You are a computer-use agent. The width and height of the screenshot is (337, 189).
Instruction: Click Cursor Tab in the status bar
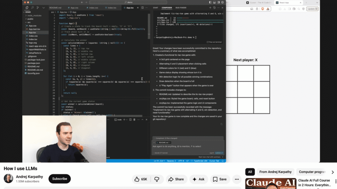pyautogui.click(x=214, y=161)
